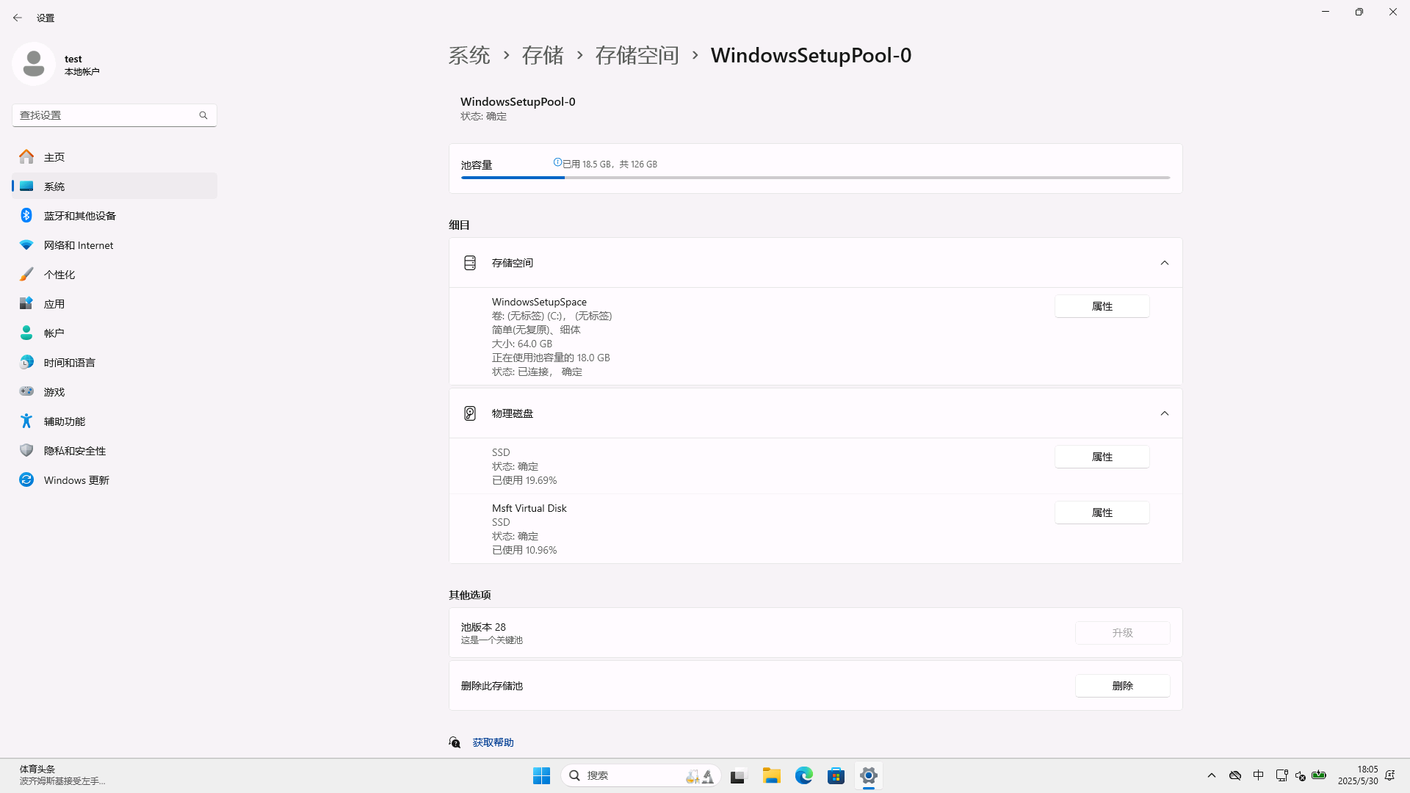Select 系统 in the sidebar
The width and height of the screenshot is (1410, 793).
[115, 186]
